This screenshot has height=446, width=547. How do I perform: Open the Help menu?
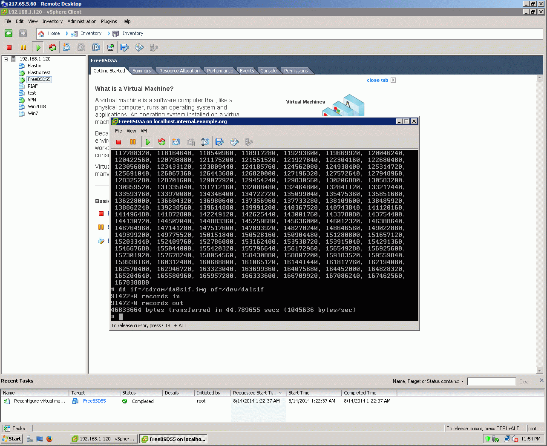(126, 21)
